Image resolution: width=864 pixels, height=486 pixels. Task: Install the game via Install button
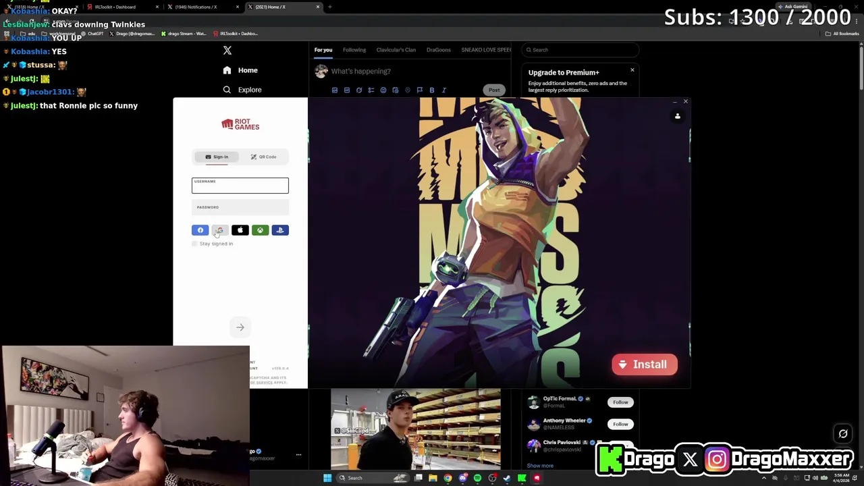pos(644,364)
